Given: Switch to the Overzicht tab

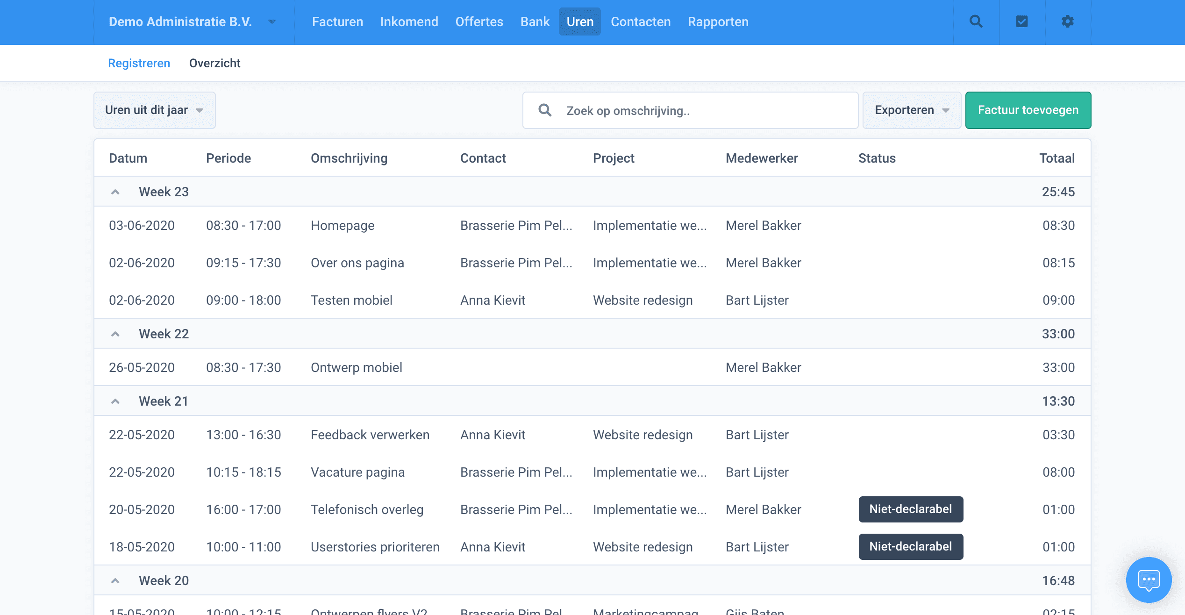Looking at the screenshot, I should 214,63.
